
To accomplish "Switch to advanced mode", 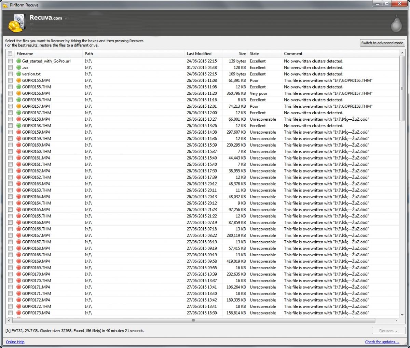I will tap(382, 43).
